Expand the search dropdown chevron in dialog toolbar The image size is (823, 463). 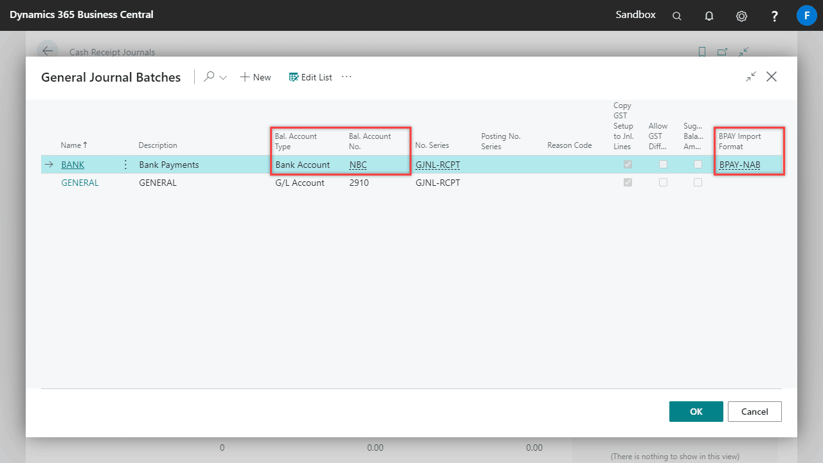pyautogui.click(x=224, y=78)
